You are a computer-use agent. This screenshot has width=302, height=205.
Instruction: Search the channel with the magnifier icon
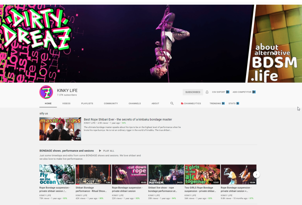[x=172, y=103]
